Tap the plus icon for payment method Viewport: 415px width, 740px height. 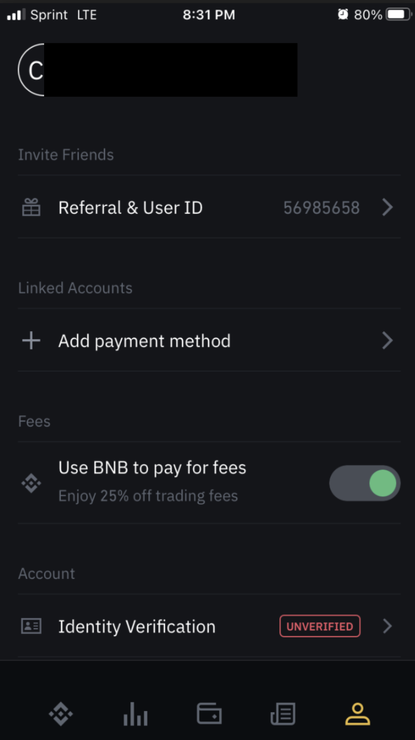coord(31,340)
